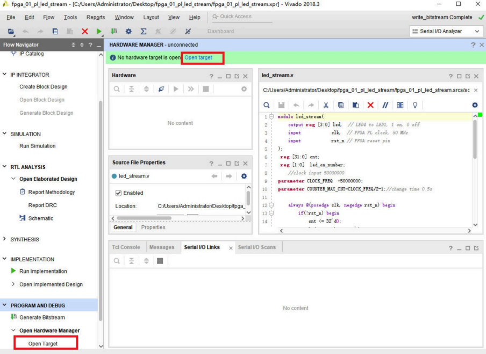Click the Open target link in green banner
The image size is (486, 354).
tap(198, 57)
